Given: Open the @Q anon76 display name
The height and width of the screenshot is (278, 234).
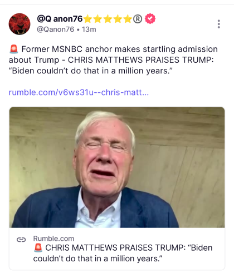Looking at the screenshot, I should [60, 19].
